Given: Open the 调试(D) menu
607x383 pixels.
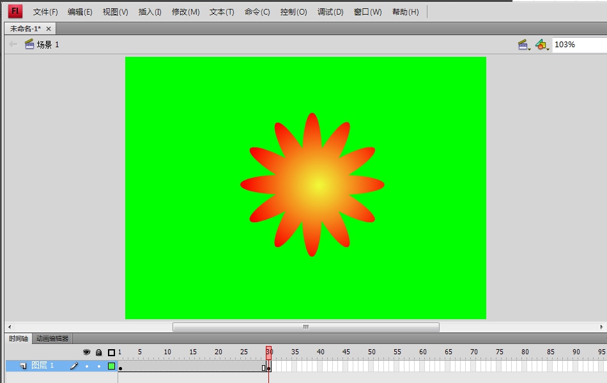Looking at the screenshot, I should [330, 12].
